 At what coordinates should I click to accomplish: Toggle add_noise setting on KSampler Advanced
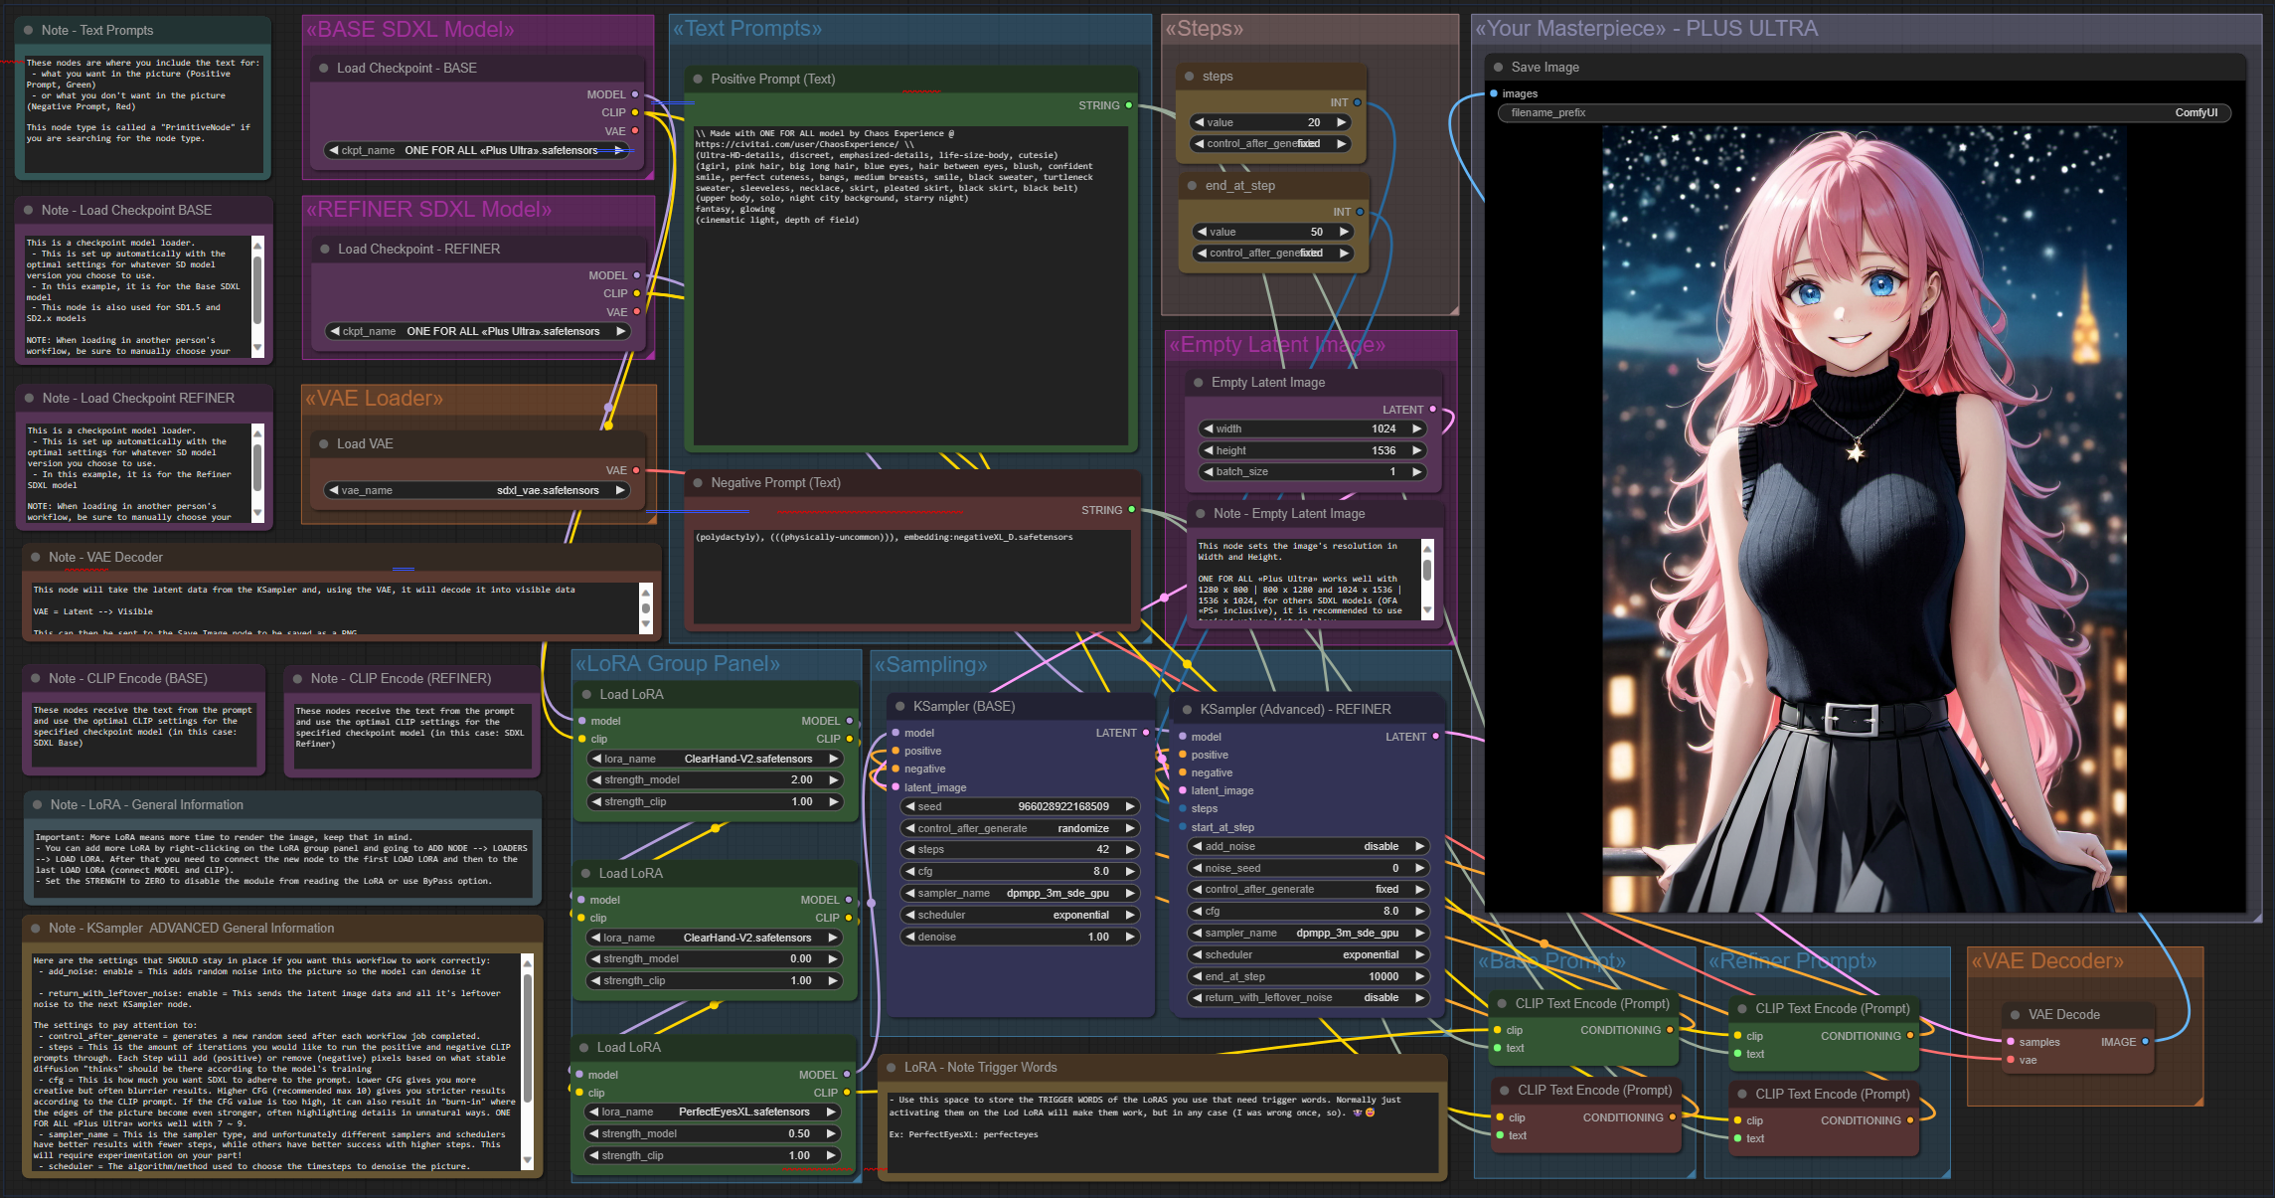(1311, 847)
